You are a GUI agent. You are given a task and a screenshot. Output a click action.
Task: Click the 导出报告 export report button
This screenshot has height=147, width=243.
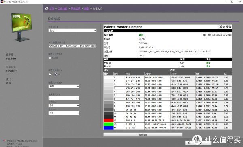coord(143,135)
